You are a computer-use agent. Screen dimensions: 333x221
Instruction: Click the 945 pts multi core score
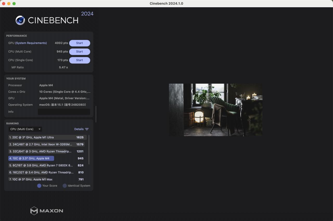62,52
